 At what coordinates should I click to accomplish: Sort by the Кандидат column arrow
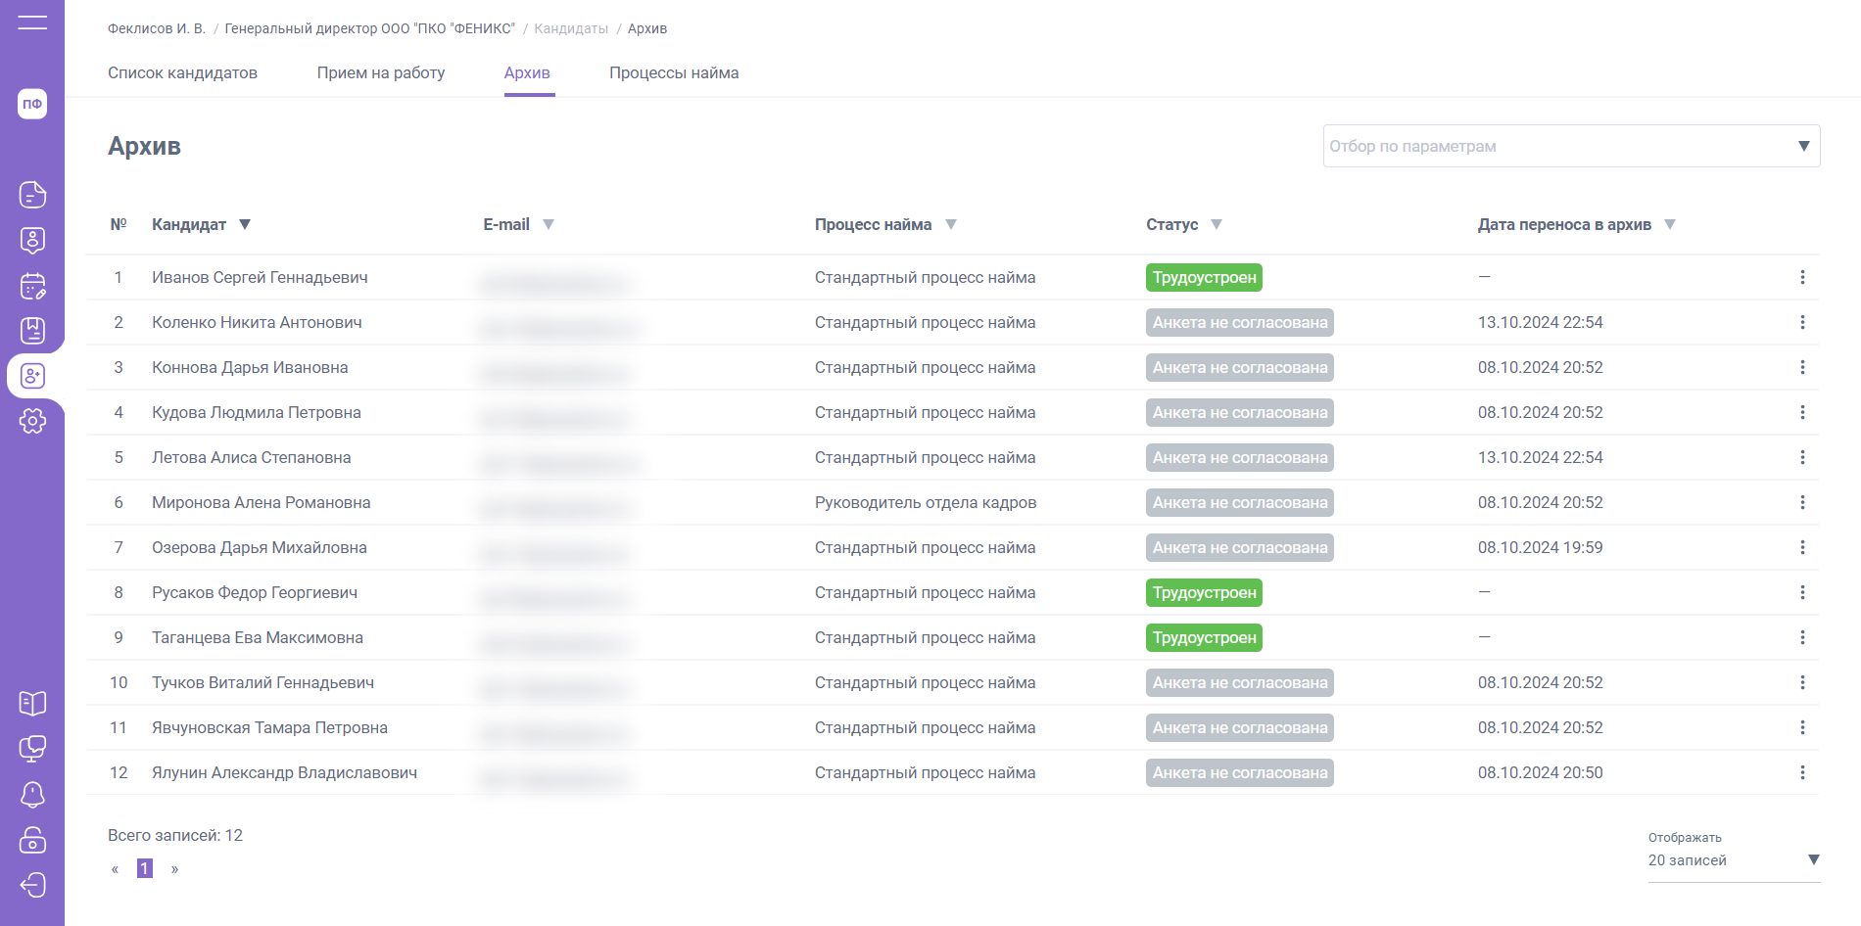(245, 224)
